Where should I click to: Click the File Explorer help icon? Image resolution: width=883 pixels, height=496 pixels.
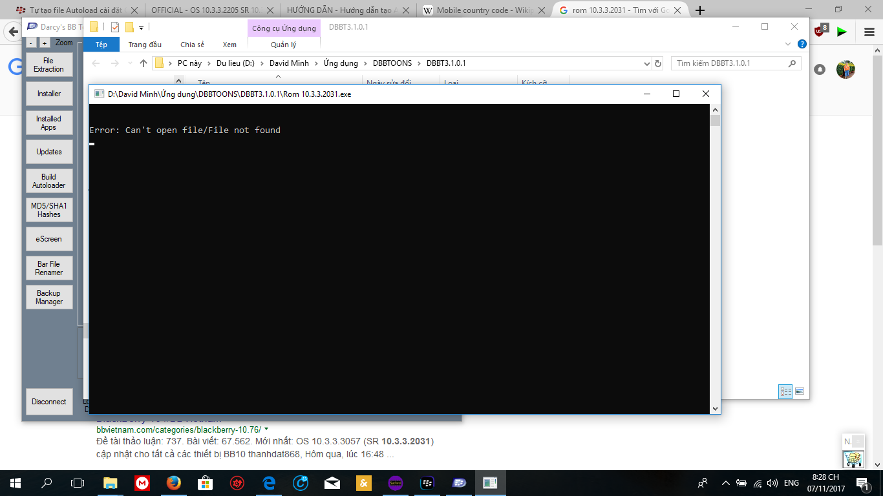tap(802, 45)
